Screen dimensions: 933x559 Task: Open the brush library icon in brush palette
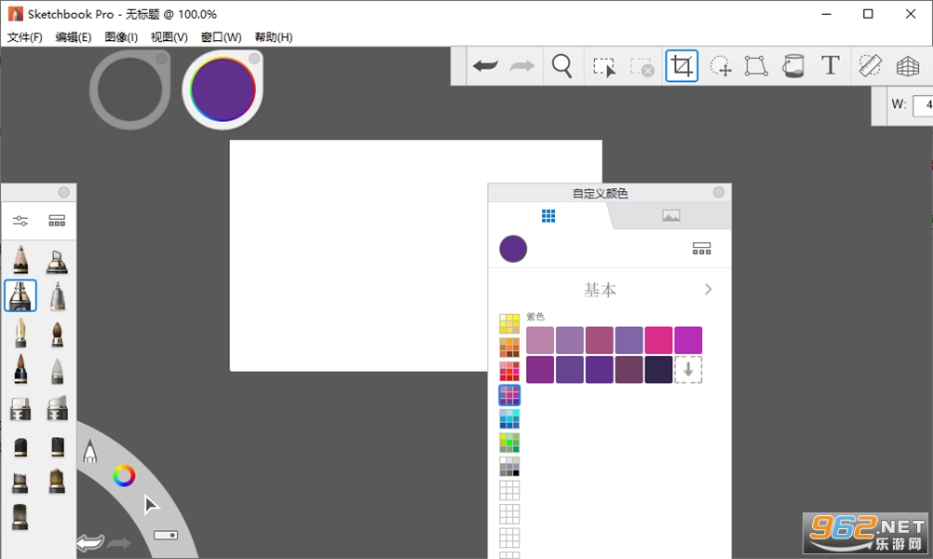point(57,221)
